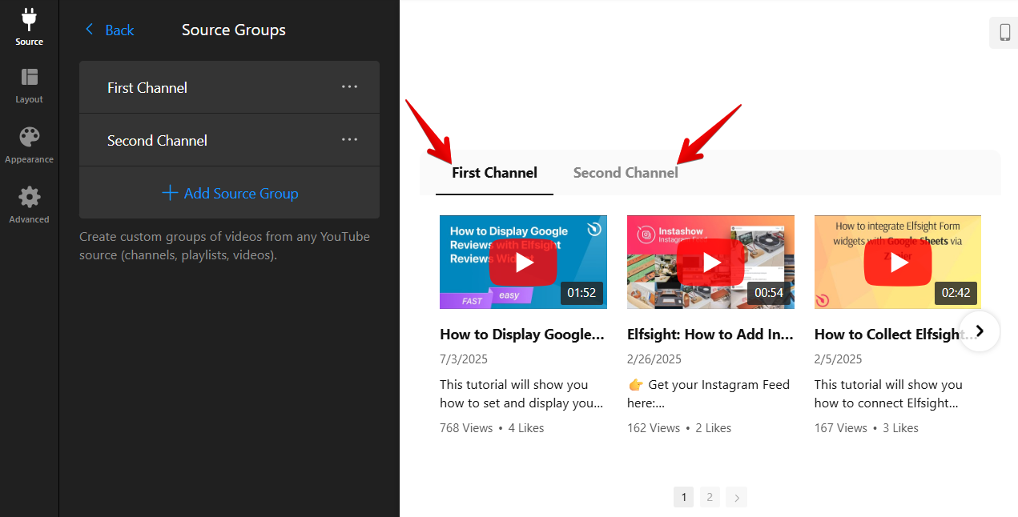Select the First Channel source group row
Image resolution: width=1018 pixels, height=517 pixels.
pyautogui.click(x=229, y=87)
